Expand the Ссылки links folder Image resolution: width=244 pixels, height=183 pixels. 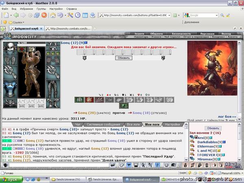click(16, 22)
